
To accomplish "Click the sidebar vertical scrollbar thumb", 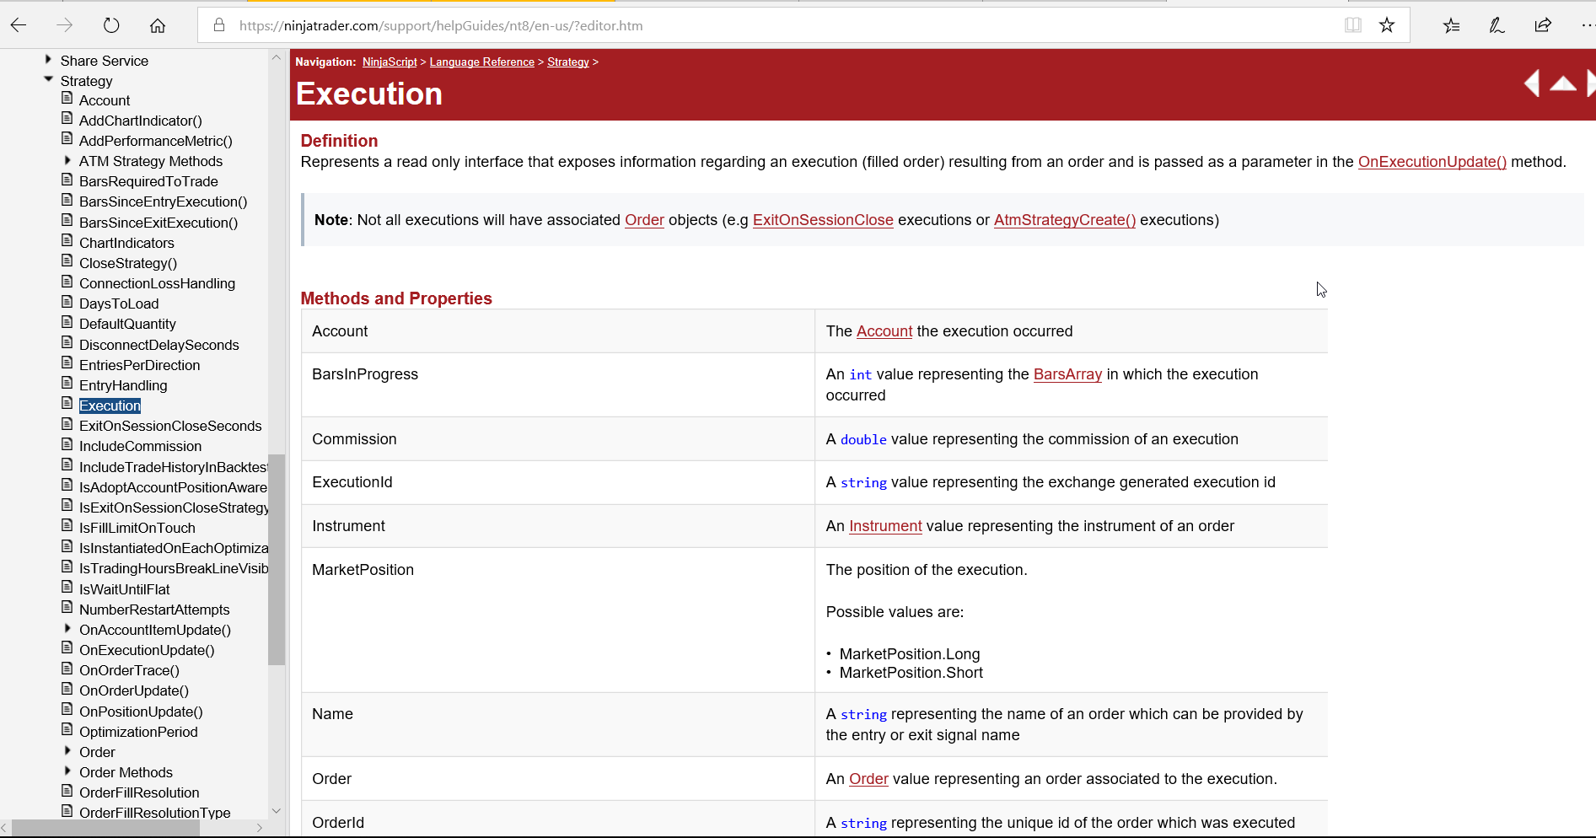I will pos(276,560).
